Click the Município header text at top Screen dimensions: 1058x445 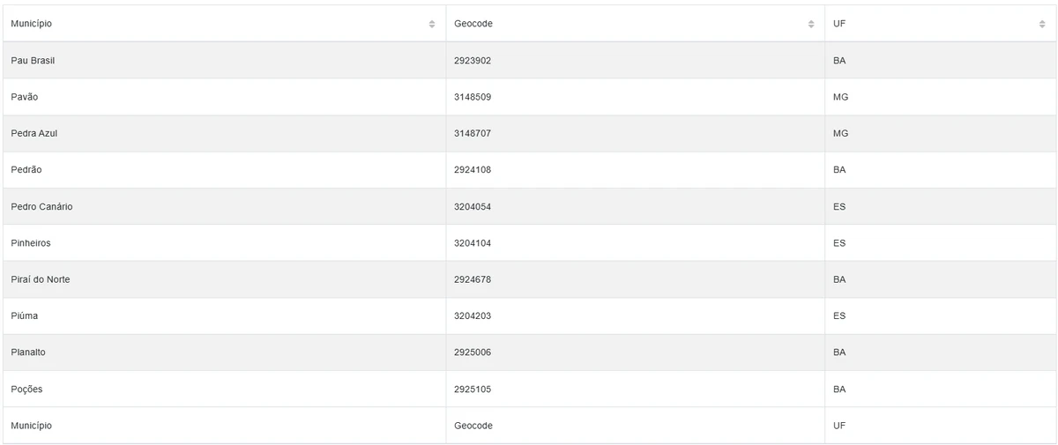pyautogui.click(x=31, y=24)
